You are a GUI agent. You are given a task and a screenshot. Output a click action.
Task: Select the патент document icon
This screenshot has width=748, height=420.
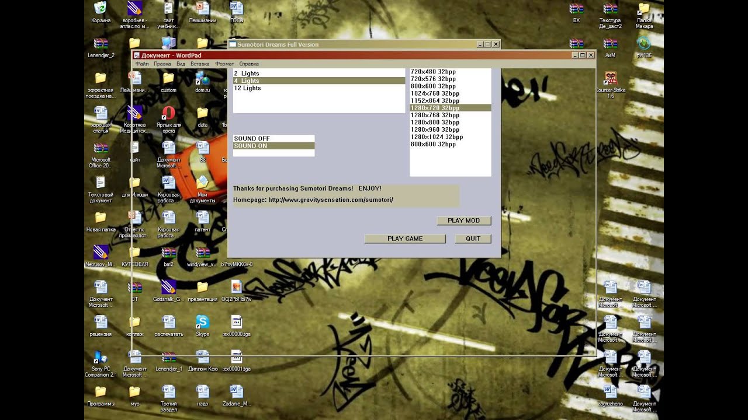tap(202, 218)
